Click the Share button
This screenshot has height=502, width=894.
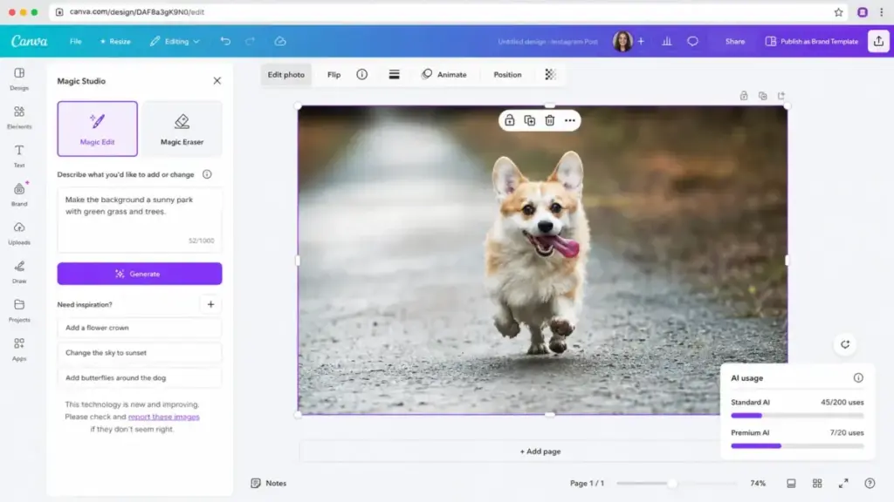coord(735,41)
